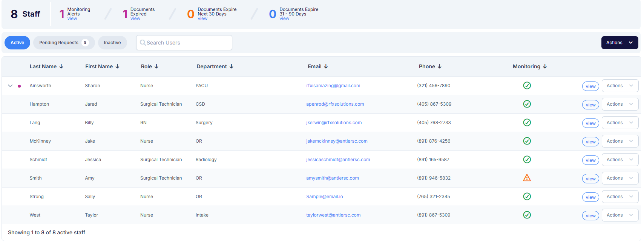This screenshot has height=246, width=641.
Task: Focus the Search Users field
Action: click(184, 43)
